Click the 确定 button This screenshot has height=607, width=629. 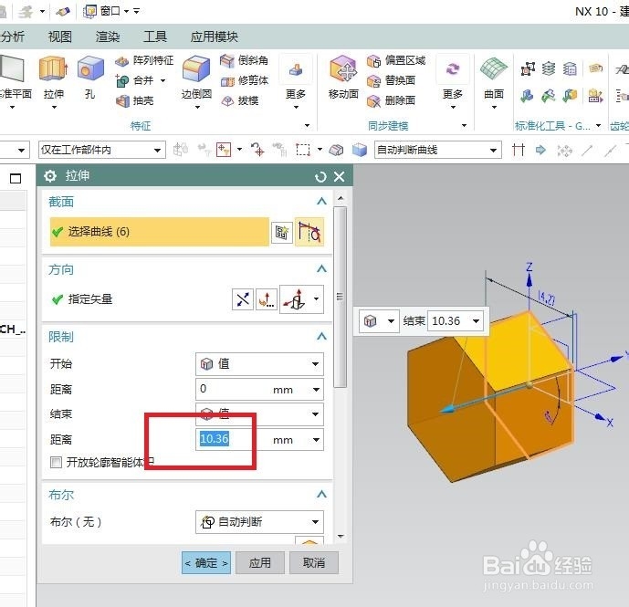click(206, 563)
